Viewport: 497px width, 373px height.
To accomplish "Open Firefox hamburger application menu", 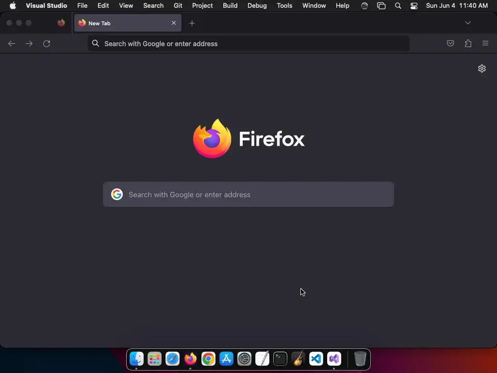I will pos(485,43).
